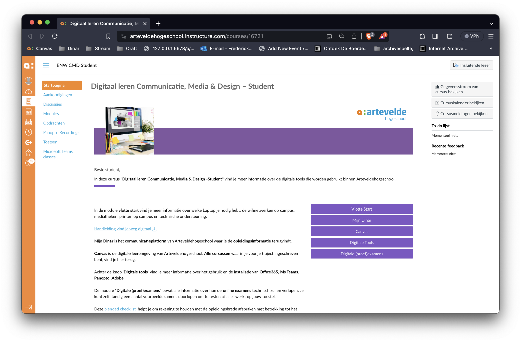Toggle the course navigation hamburger menu
Image resolution: width=521 pixels, height=342 pixels.
46,65
